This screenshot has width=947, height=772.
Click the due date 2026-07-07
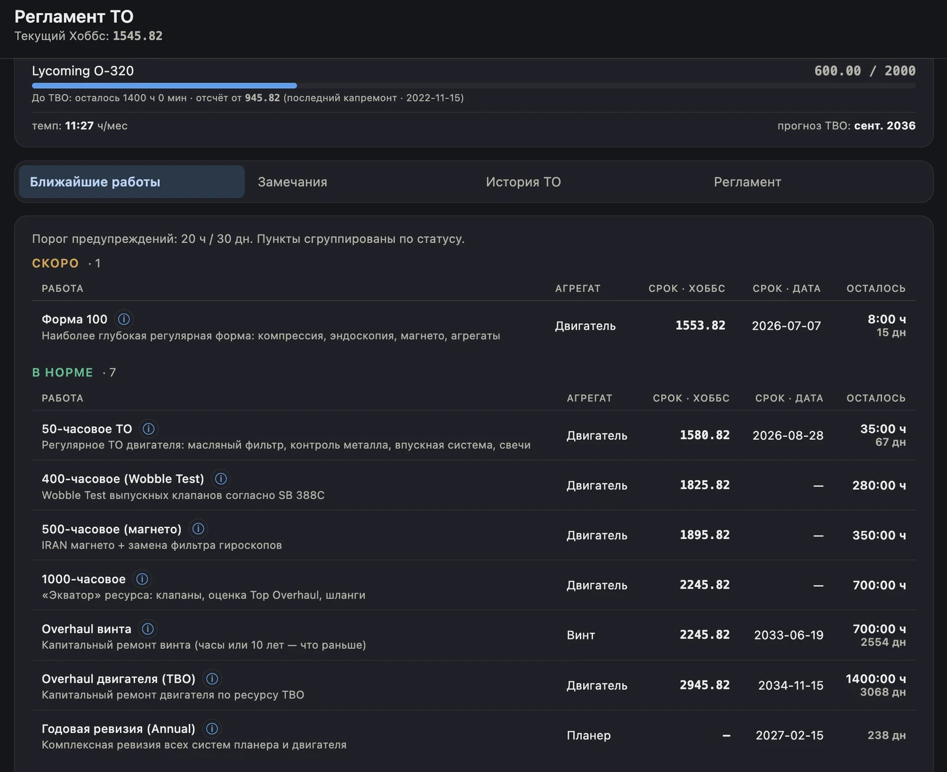[787, 326]
